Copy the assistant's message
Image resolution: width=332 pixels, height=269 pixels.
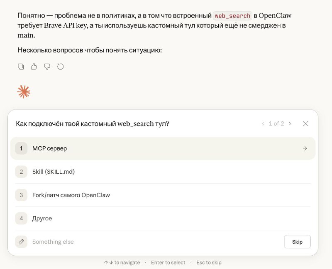21,67
